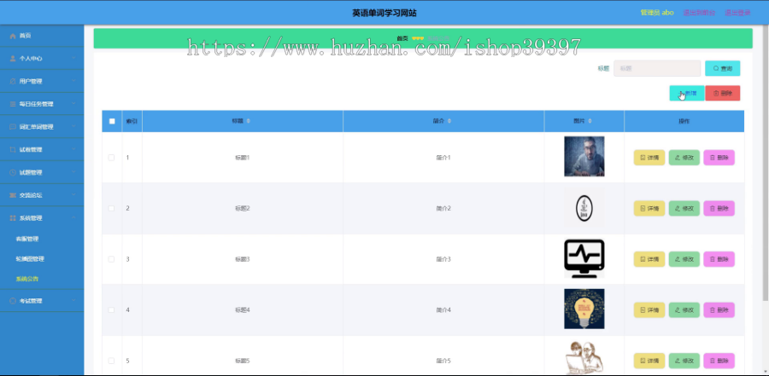This screenshot has height=376, width=769.
Task: Click the list icon for 每日任务管理
Action: click(x=13, y=104)
